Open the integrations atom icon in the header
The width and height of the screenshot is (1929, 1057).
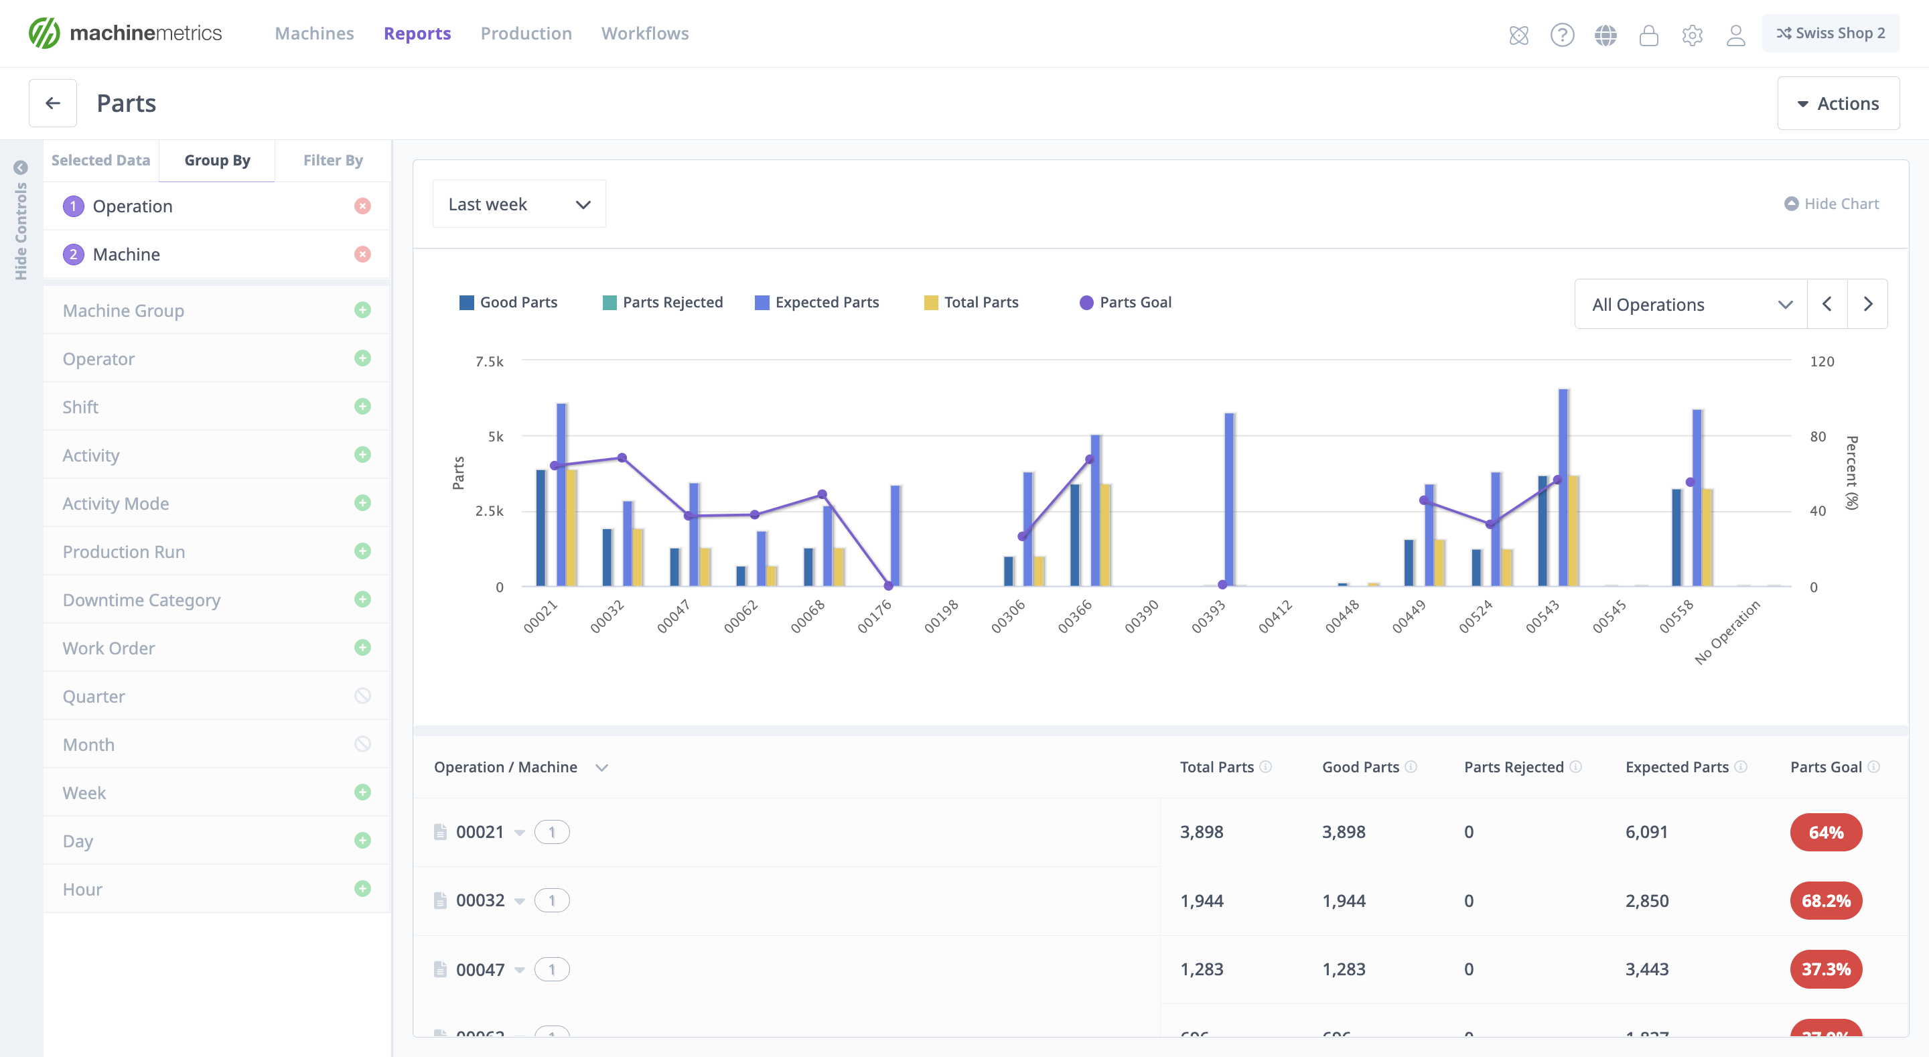(x=1518, y=34)
